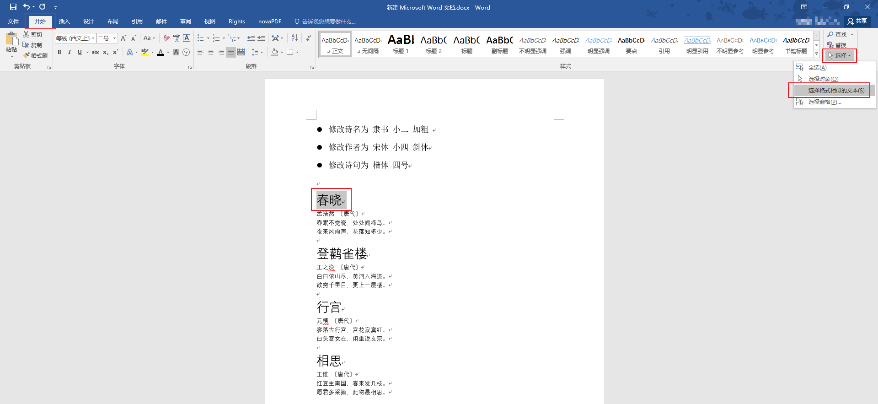Open the Font dialog launcher

[x=190, y=67]
